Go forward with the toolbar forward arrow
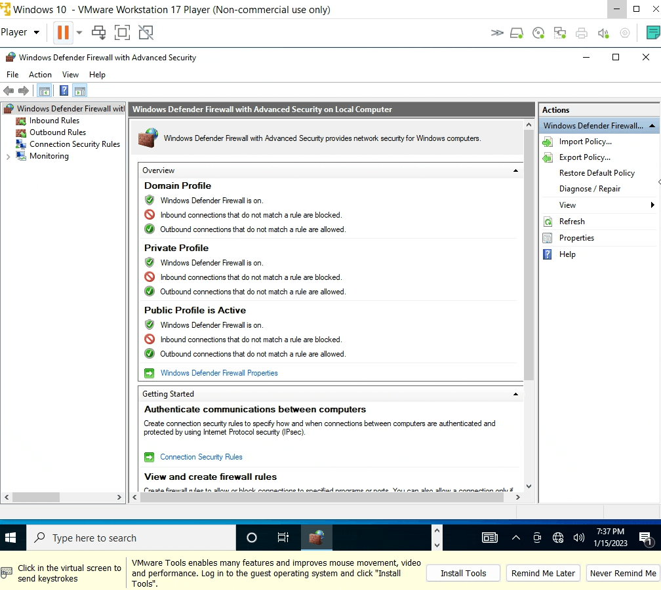 click(24, 90)
